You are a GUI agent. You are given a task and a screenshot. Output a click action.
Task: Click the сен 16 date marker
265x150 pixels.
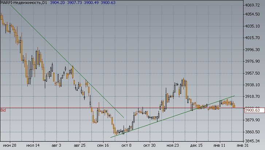tap(102, 146)
